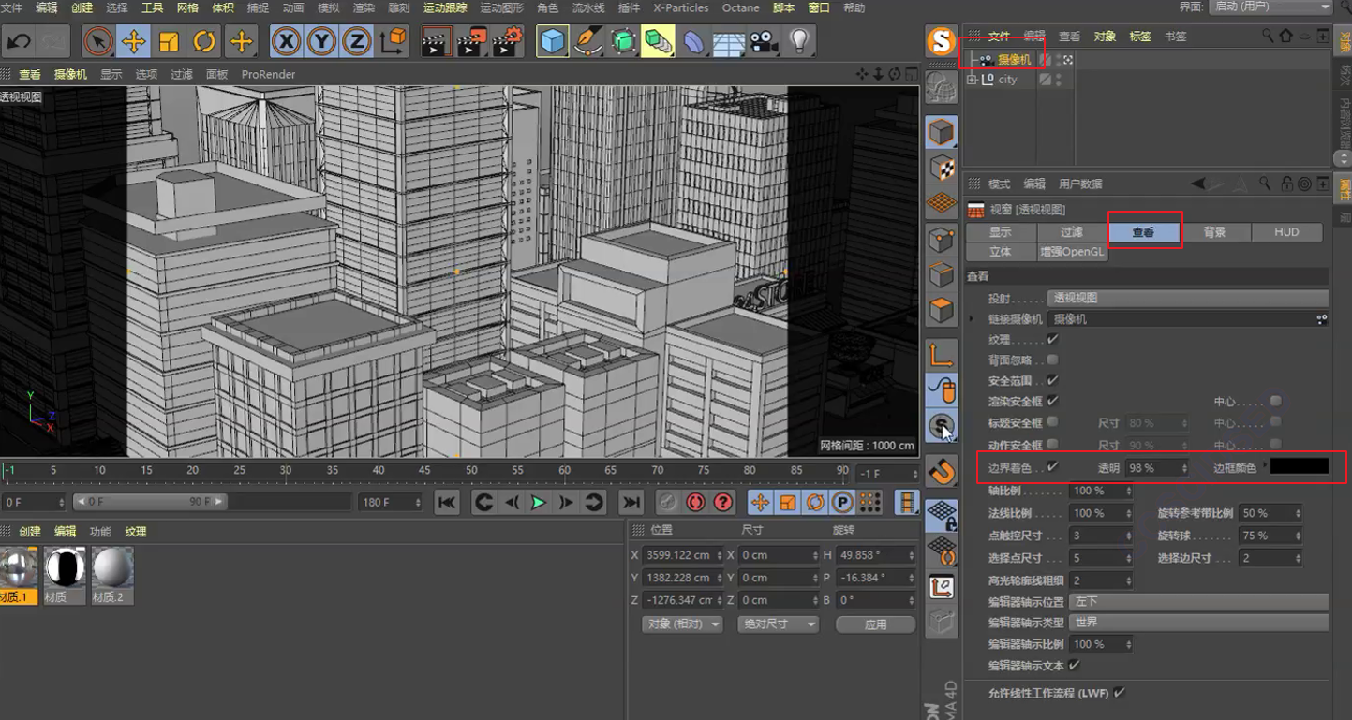This screenshot has width=1352, height=720.
Task: Click the timeline range slider 0 F–90 F
Action: (x=150, y=502)
